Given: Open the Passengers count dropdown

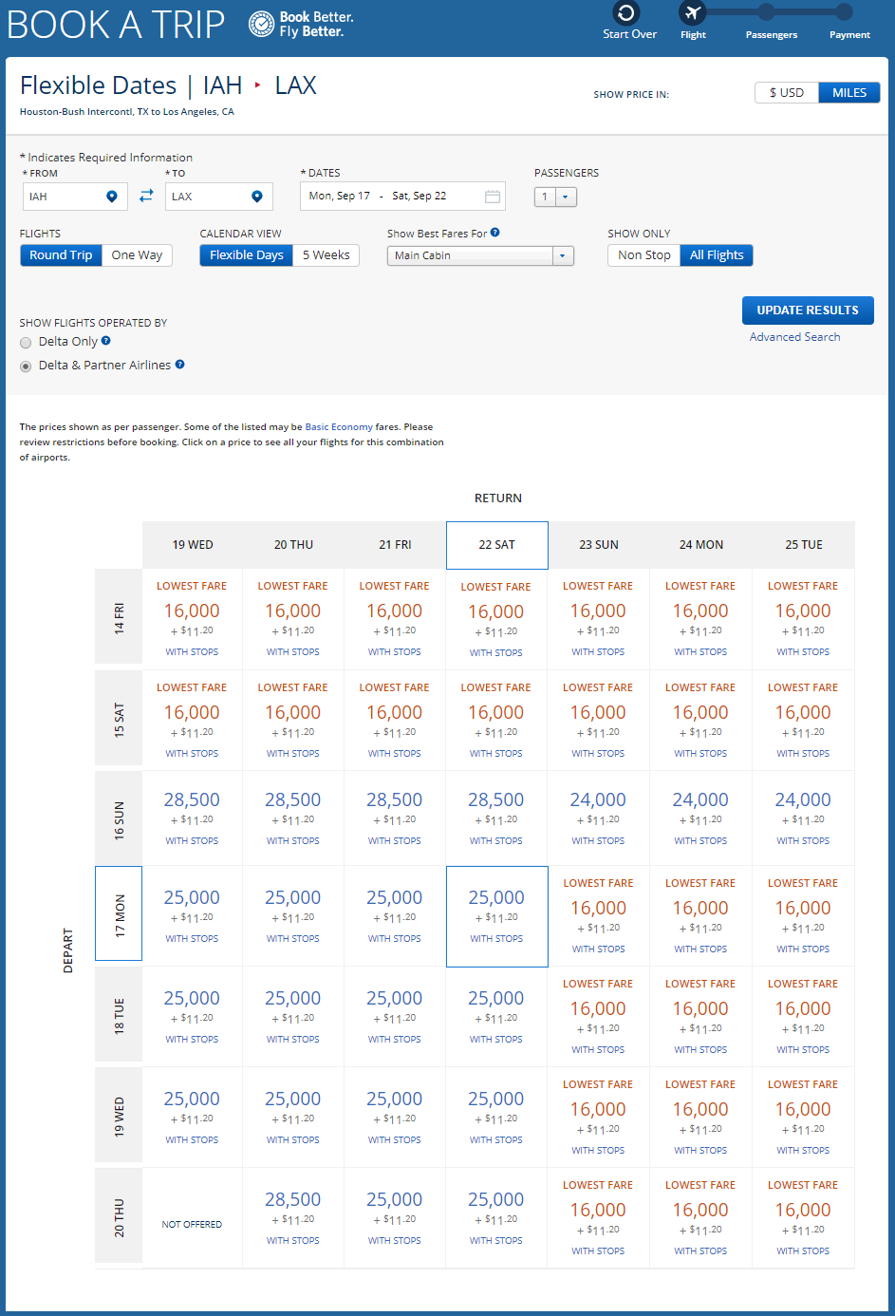Looking at the screenshot, I should point(556,197).
